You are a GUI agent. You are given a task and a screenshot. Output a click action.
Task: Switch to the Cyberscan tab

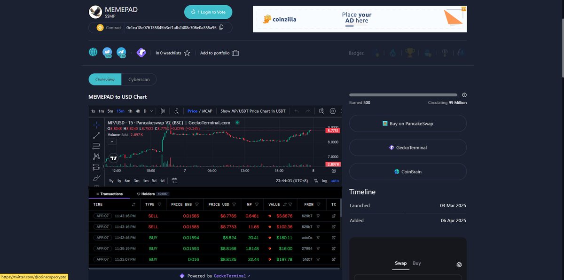pyautogui.click(x=139, y=79)
